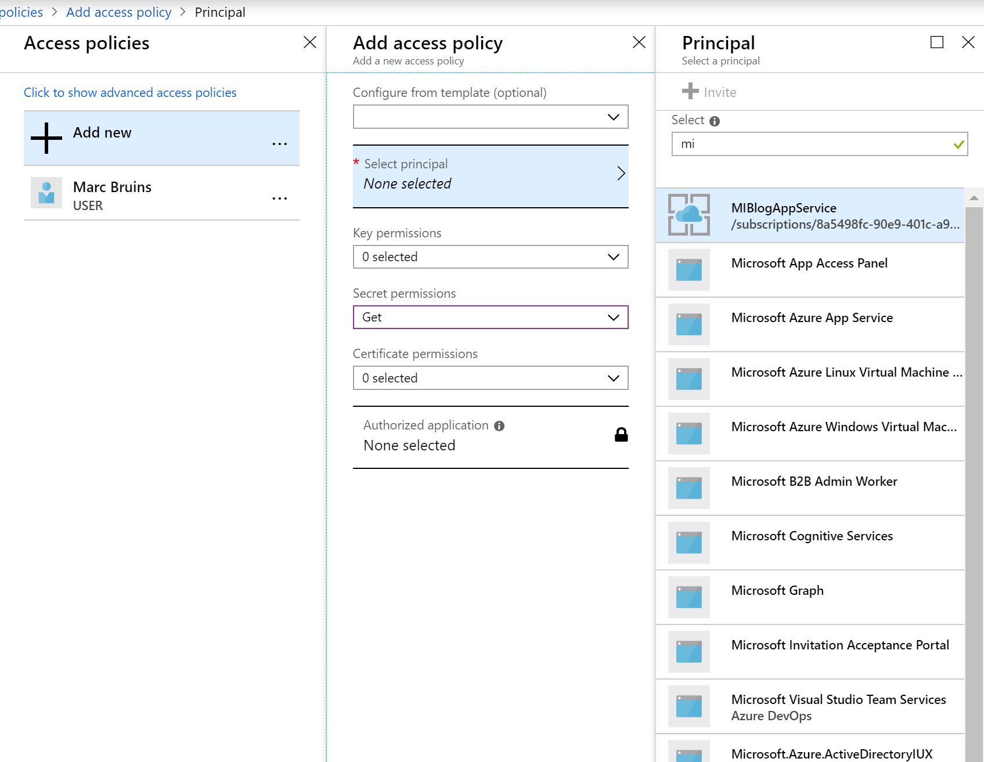Expand the Certificate permissions dropdown

pos(491,378)
